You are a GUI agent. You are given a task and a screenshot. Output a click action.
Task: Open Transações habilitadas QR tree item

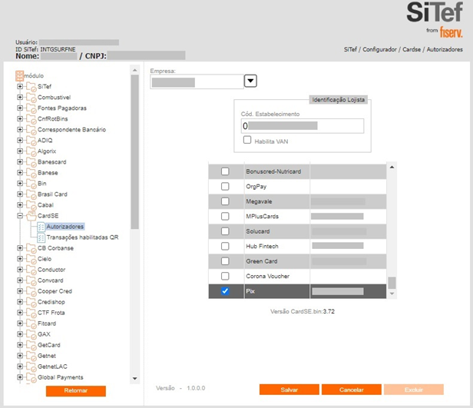click(x=82, y=237)
